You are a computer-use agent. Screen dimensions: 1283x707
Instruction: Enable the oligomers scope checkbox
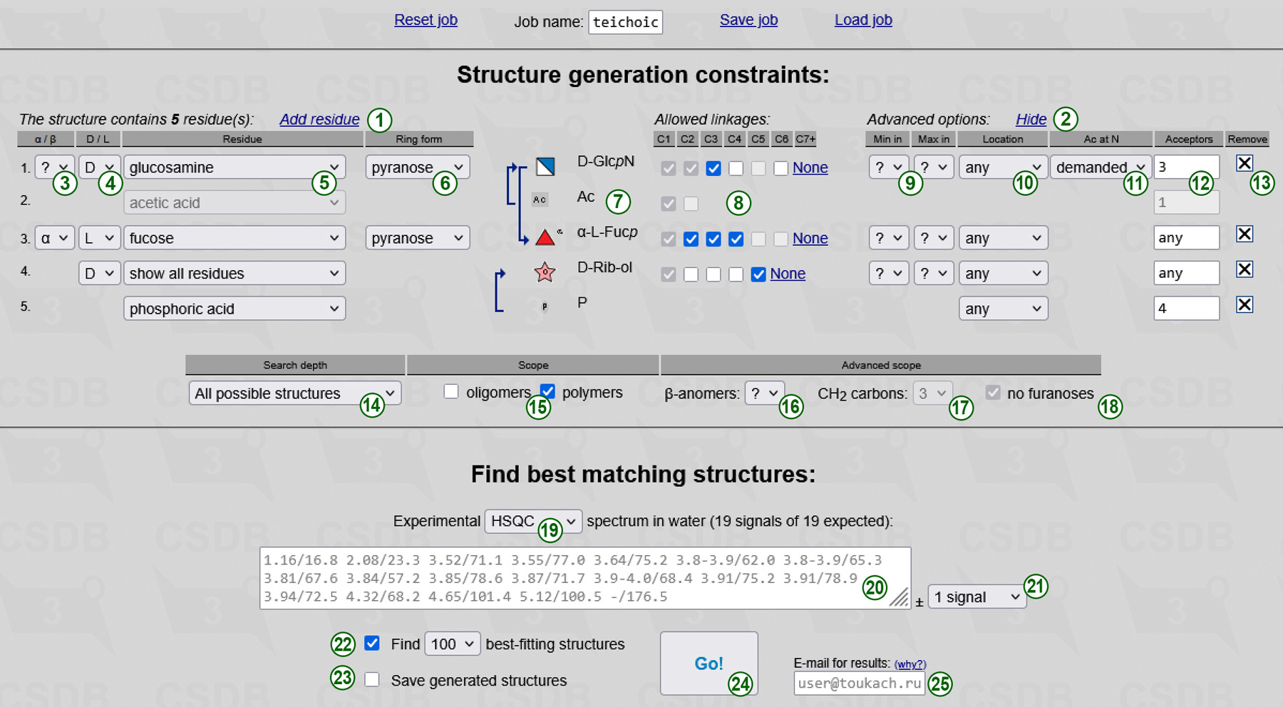click(x=451, y=391)
